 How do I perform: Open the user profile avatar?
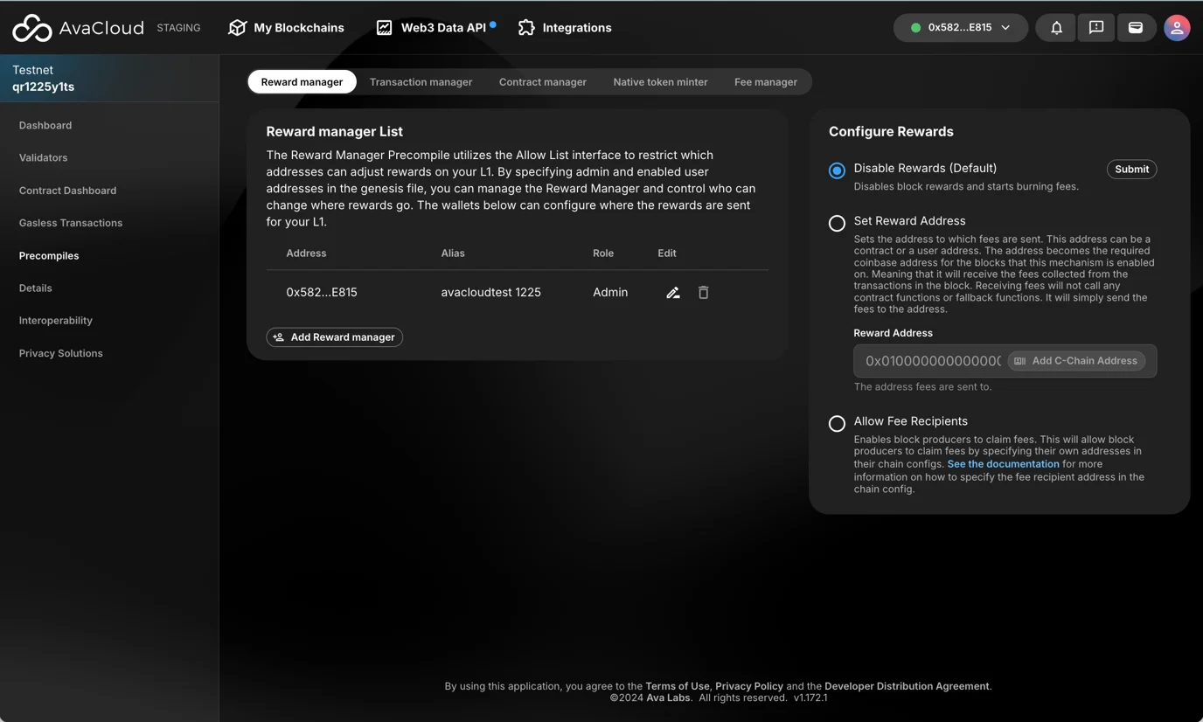1177,28
